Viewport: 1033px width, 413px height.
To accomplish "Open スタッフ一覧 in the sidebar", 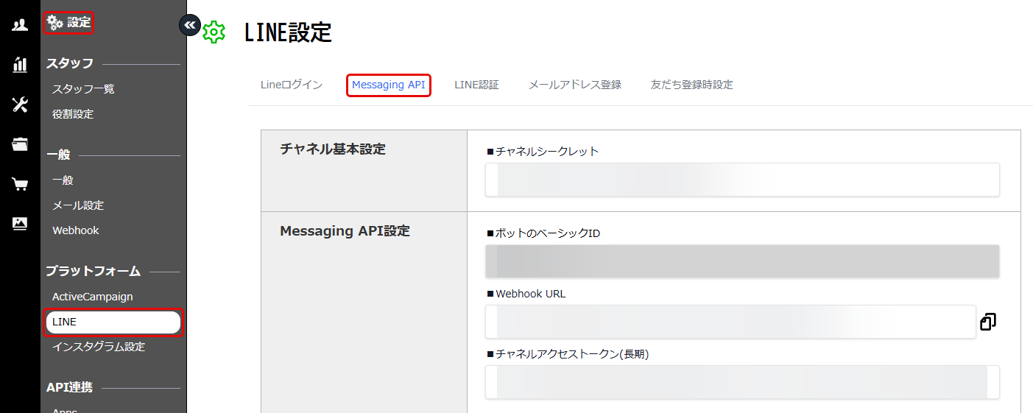I will 83,89.
